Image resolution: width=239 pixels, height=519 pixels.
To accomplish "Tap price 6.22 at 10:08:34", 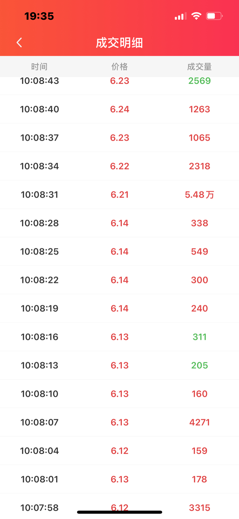I will (119, 166).
